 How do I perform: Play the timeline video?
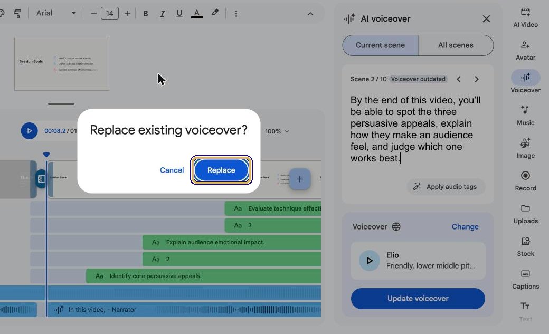click(x=30, y=130)
